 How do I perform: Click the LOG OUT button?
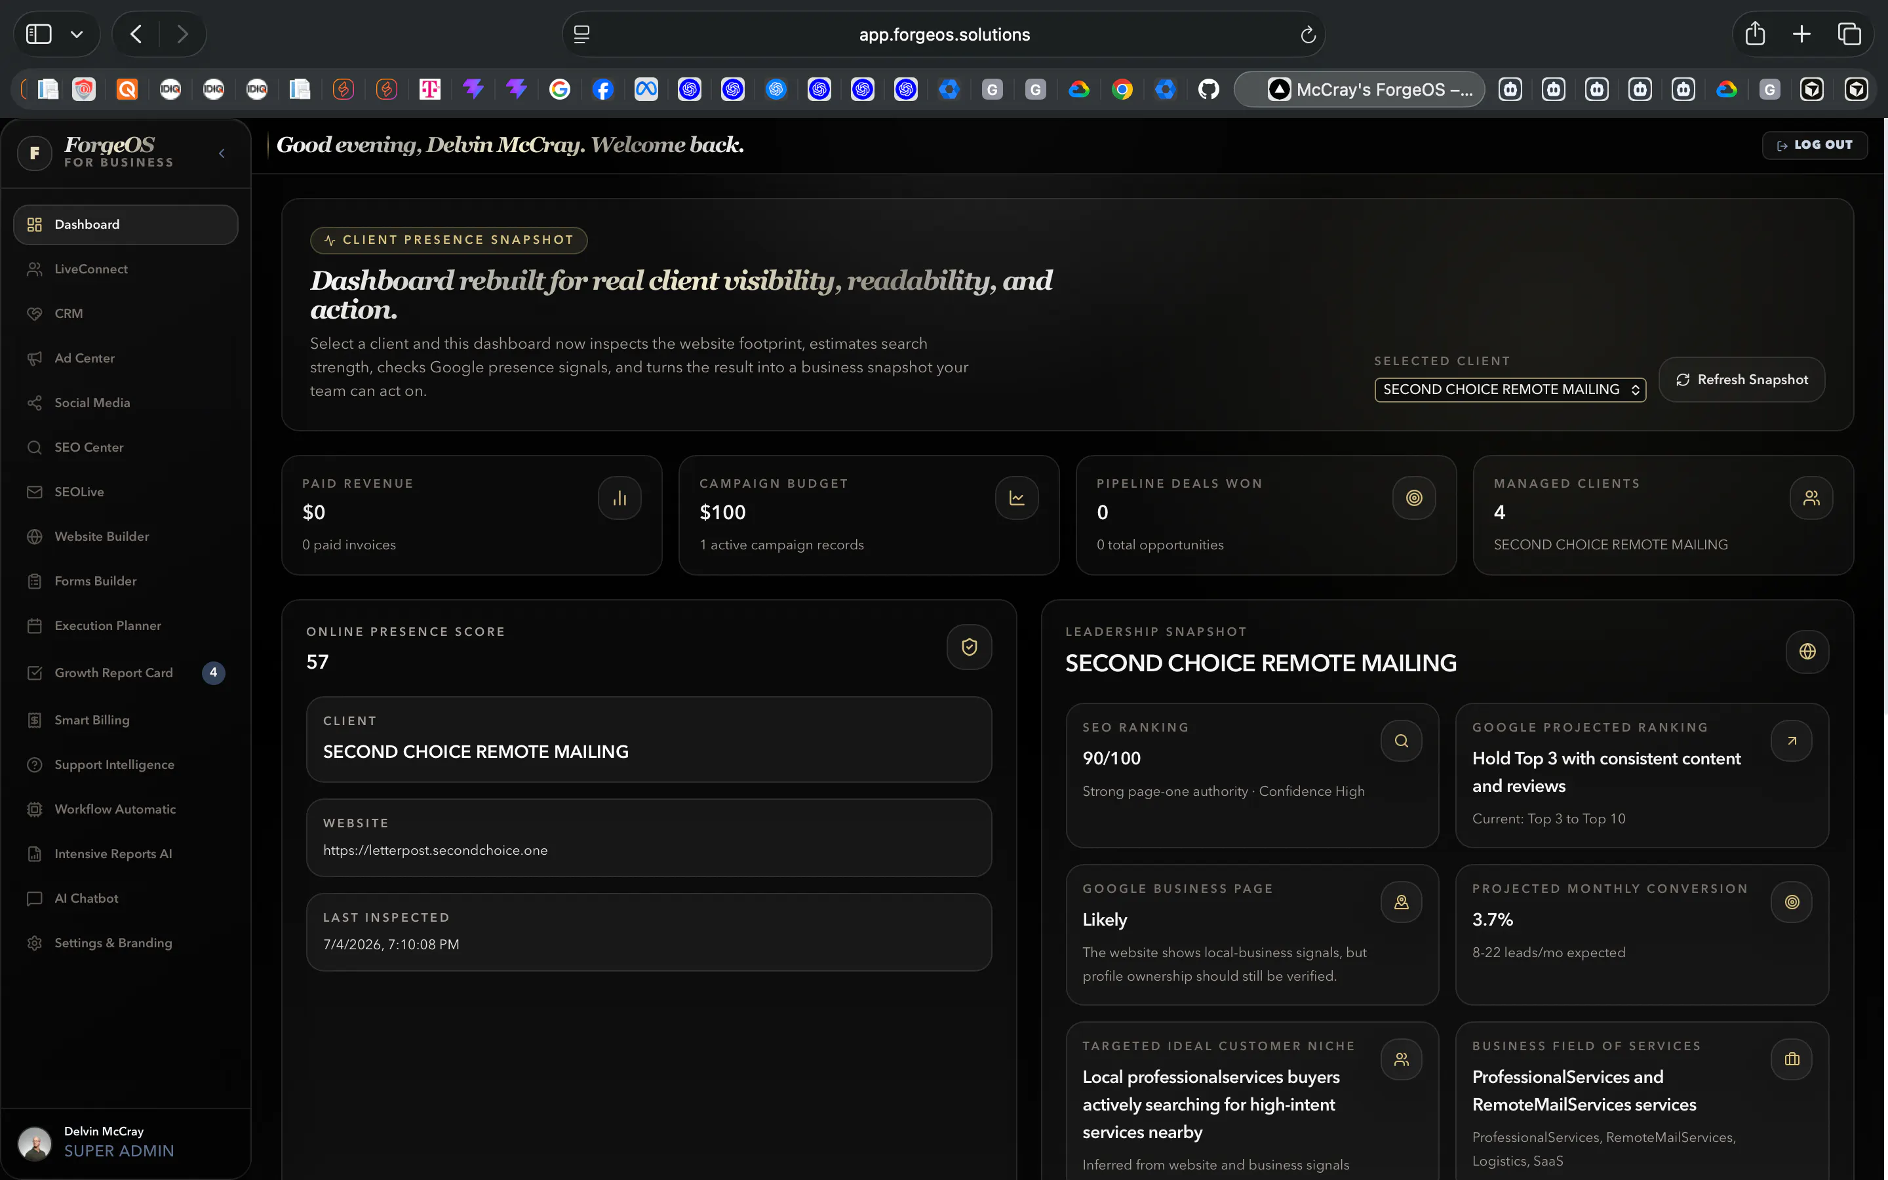coord(1814,145)
